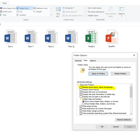Close the Folder Options dialog
The height and width of the screenshot is (133, 140).
[x=134, y=55]
